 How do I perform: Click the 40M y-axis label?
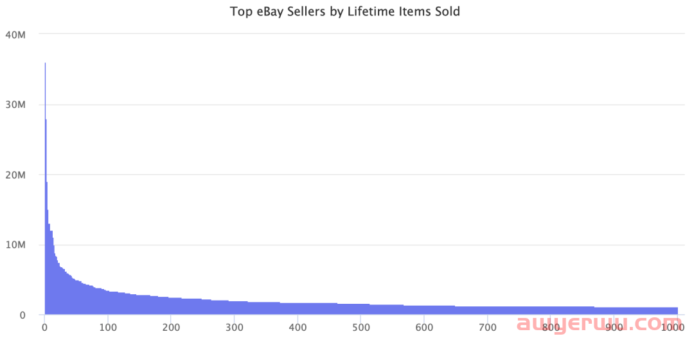(x=14, y=34)
